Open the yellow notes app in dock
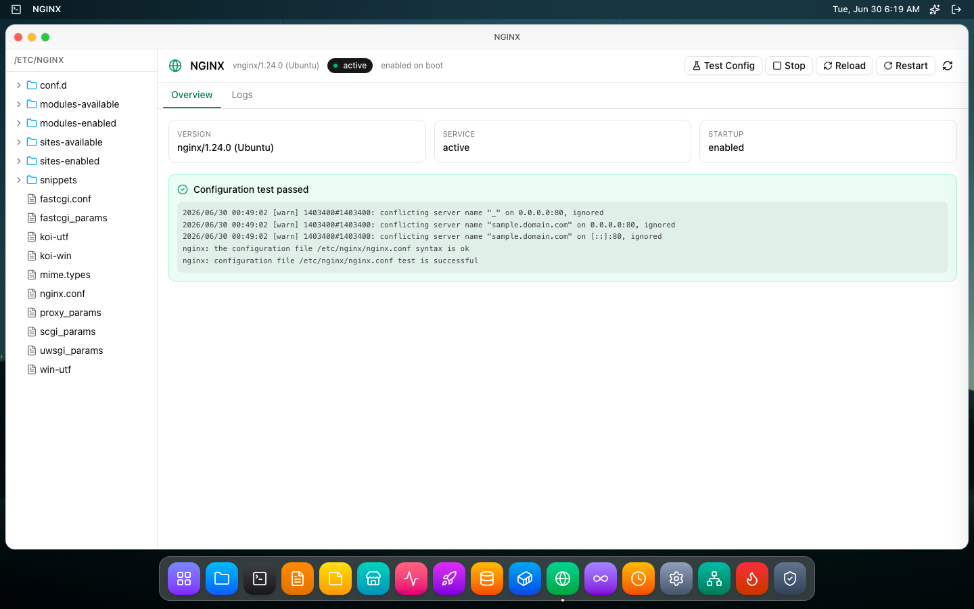This screenshot has height=609, width=974. 335,579
